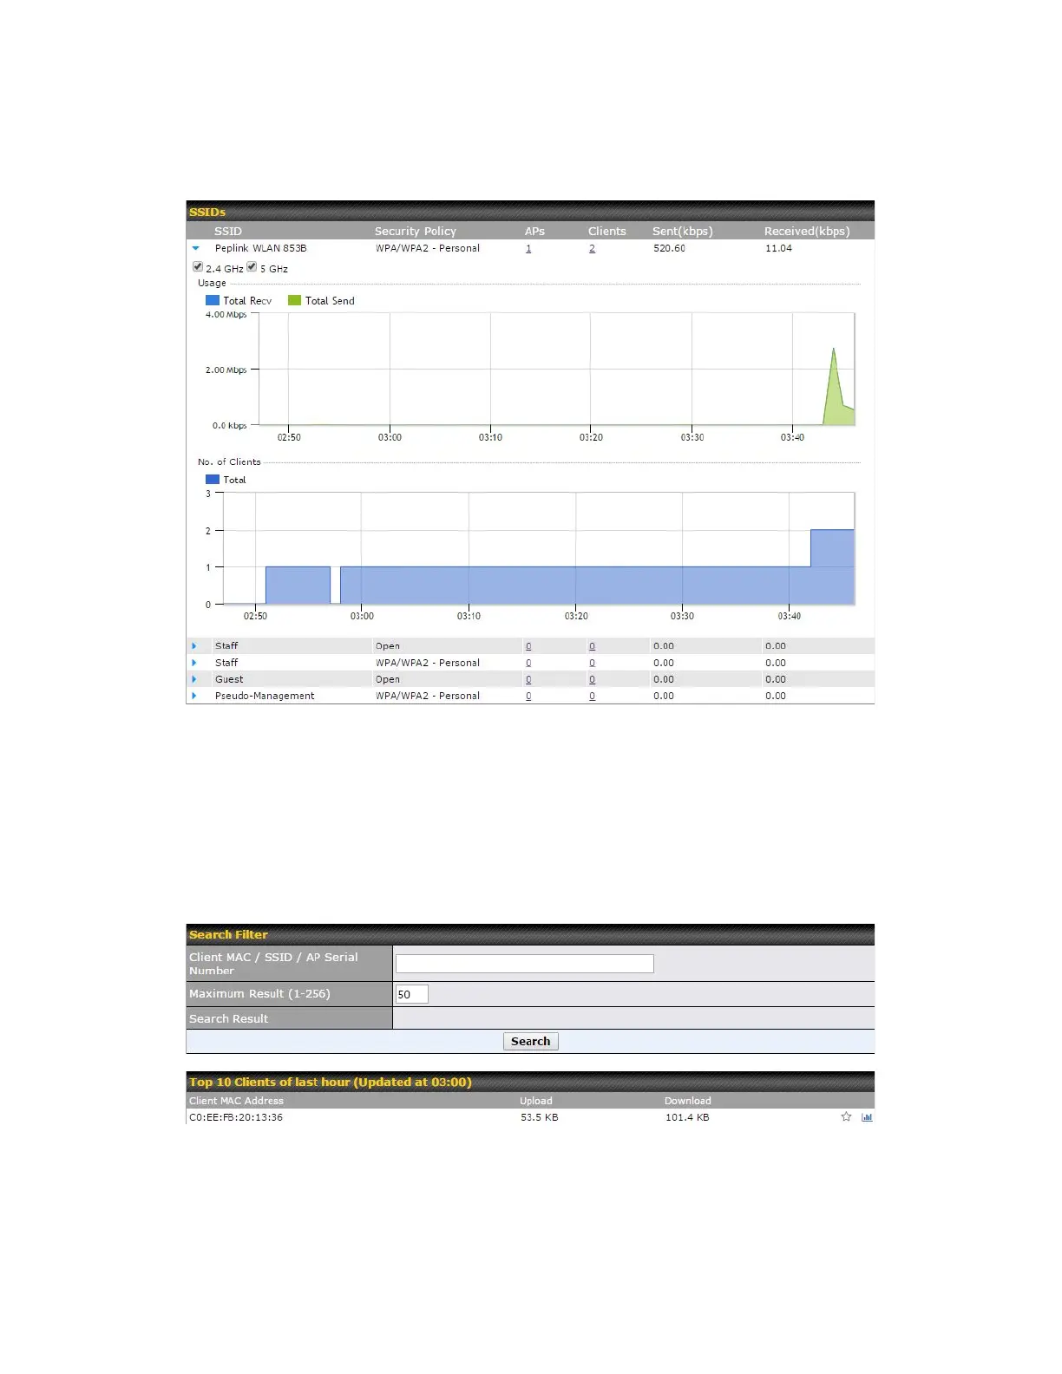This screenshot has width=1062, height=1374.
Task: Collapse the Peplink WLAN 853B row
Action: click(x=195, y=248)
